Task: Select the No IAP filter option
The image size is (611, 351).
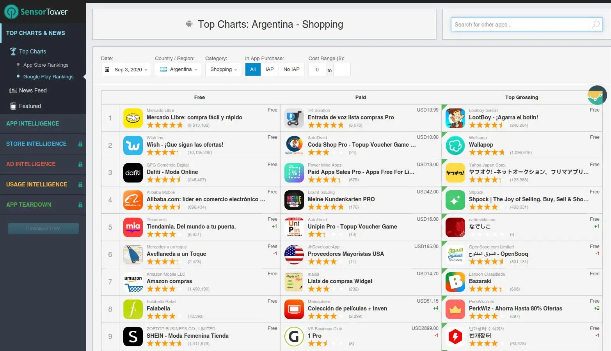Action: (291, 69)
